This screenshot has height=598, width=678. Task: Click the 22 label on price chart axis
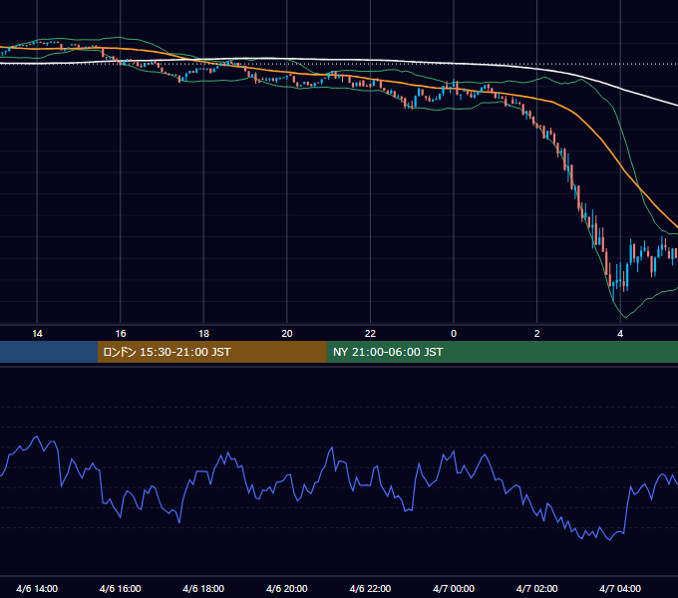370,334
